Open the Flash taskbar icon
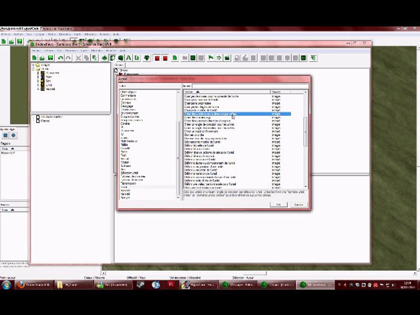 [171, 285]
